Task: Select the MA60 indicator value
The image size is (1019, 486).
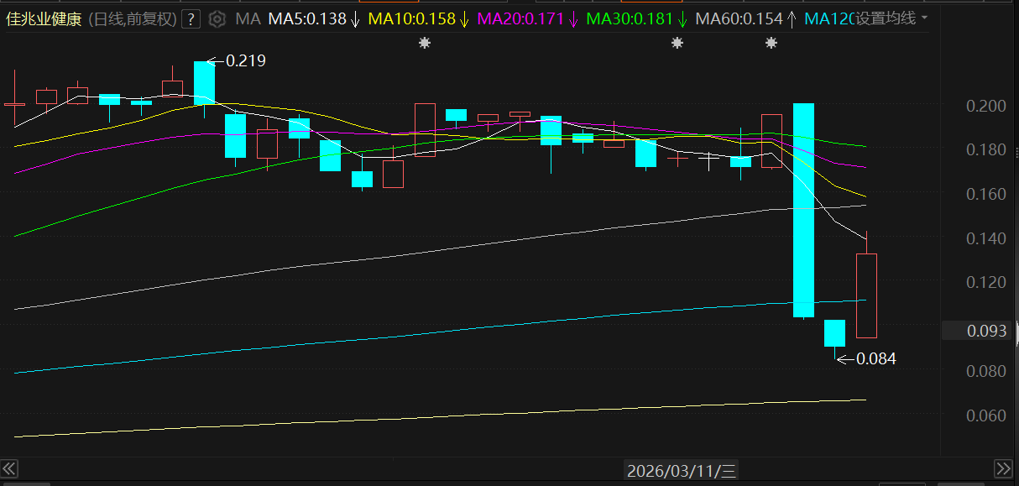Action: point(739,18)
